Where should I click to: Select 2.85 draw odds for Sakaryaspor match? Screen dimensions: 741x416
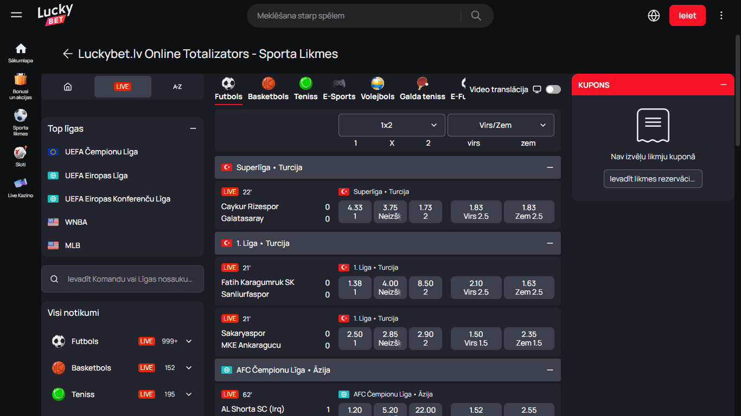pyautogui.click(x=390, y=339)
